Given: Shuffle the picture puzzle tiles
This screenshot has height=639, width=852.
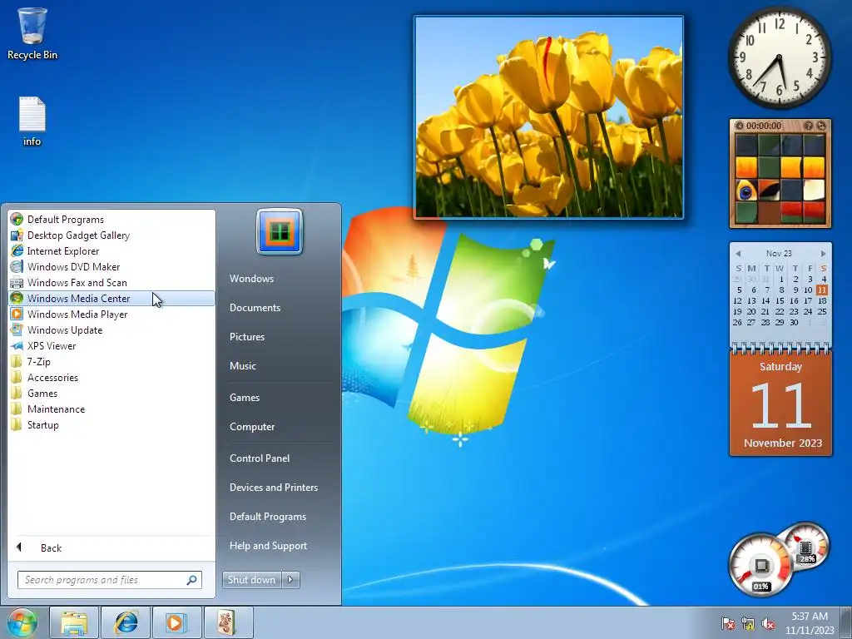Looking at the screenshot, I should pyautogui.click(x=821, y=126).
